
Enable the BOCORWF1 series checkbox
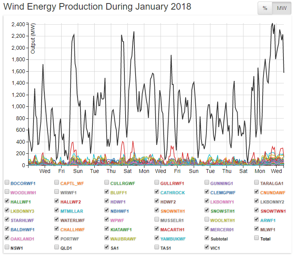coord(7,182)
